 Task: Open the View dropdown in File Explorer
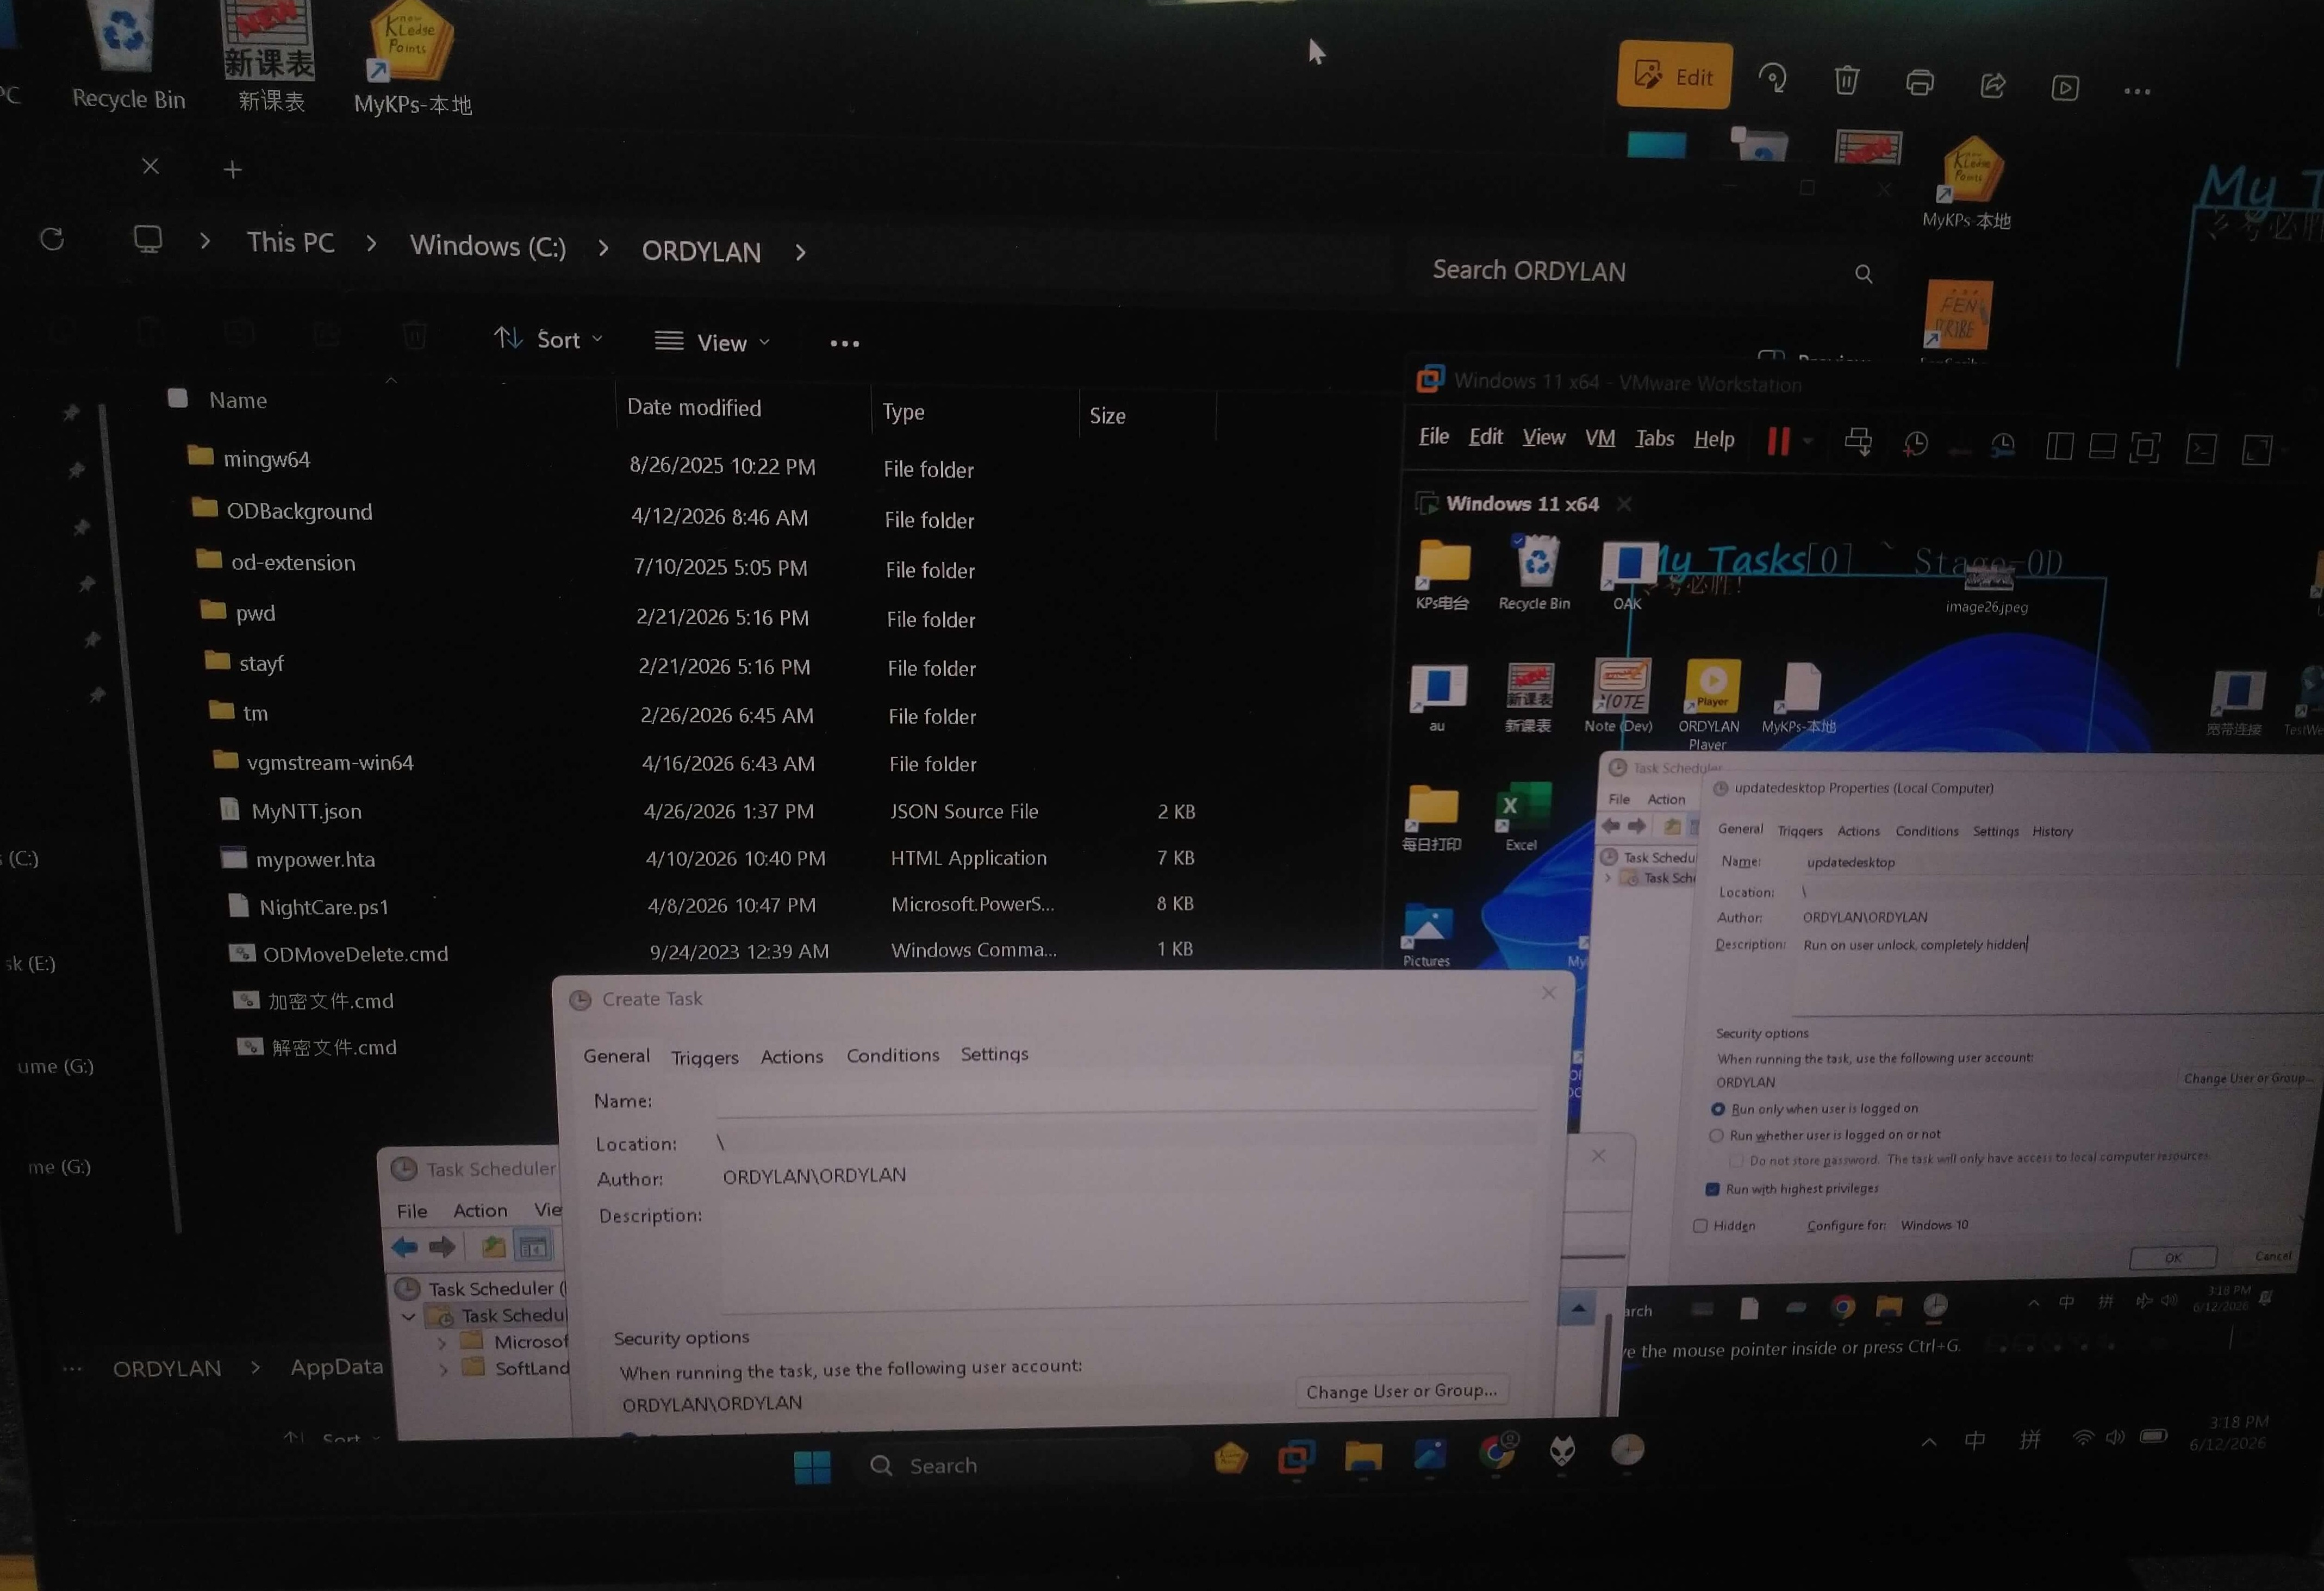(x=712, y=342)
